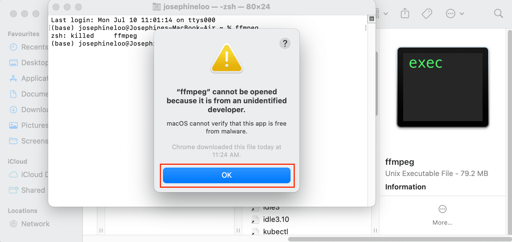Click the idle3.10 alias file icon
The image size is (512, 242).
pos(255,220)
